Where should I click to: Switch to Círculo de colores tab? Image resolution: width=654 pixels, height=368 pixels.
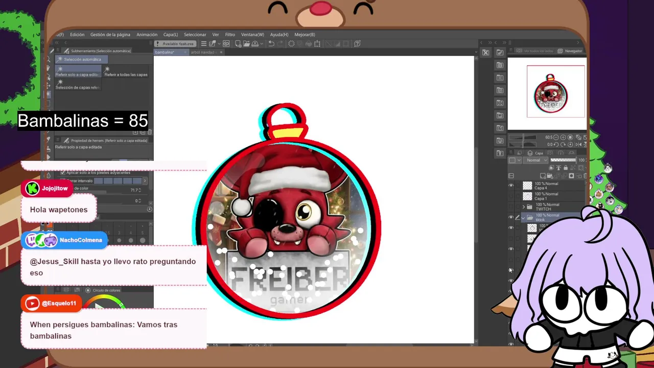102,290
